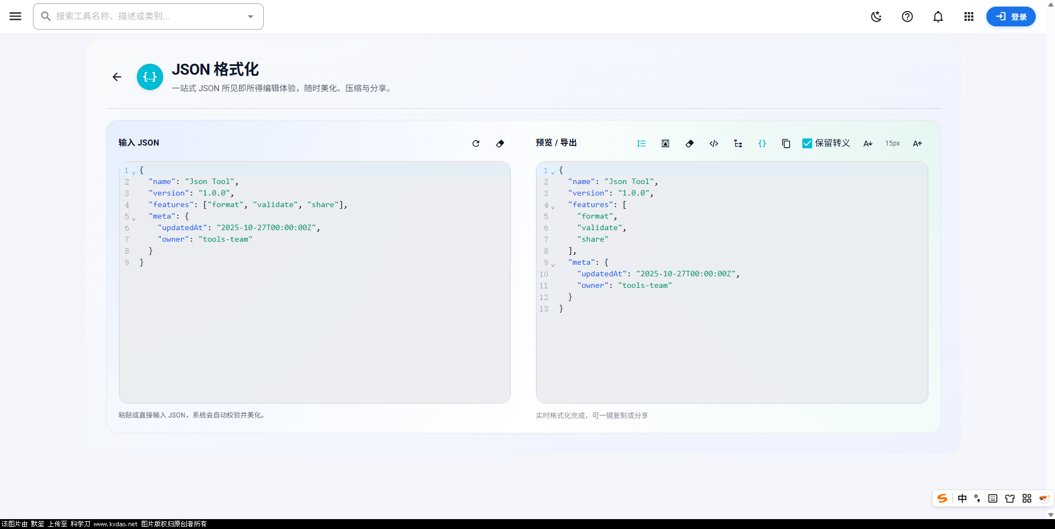
Task: Toggle dark mode with moon icon
Action: pyautogui.click(x=876, y=16)
